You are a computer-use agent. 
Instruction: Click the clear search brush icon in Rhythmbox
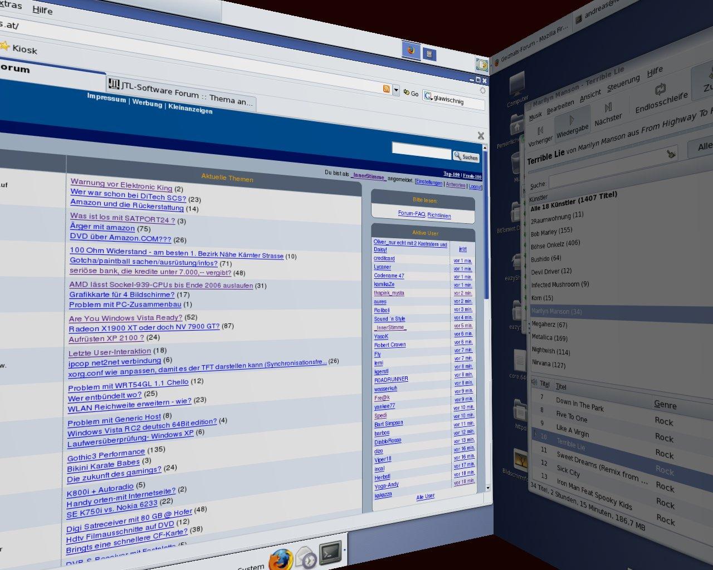[x=671, y=154]
